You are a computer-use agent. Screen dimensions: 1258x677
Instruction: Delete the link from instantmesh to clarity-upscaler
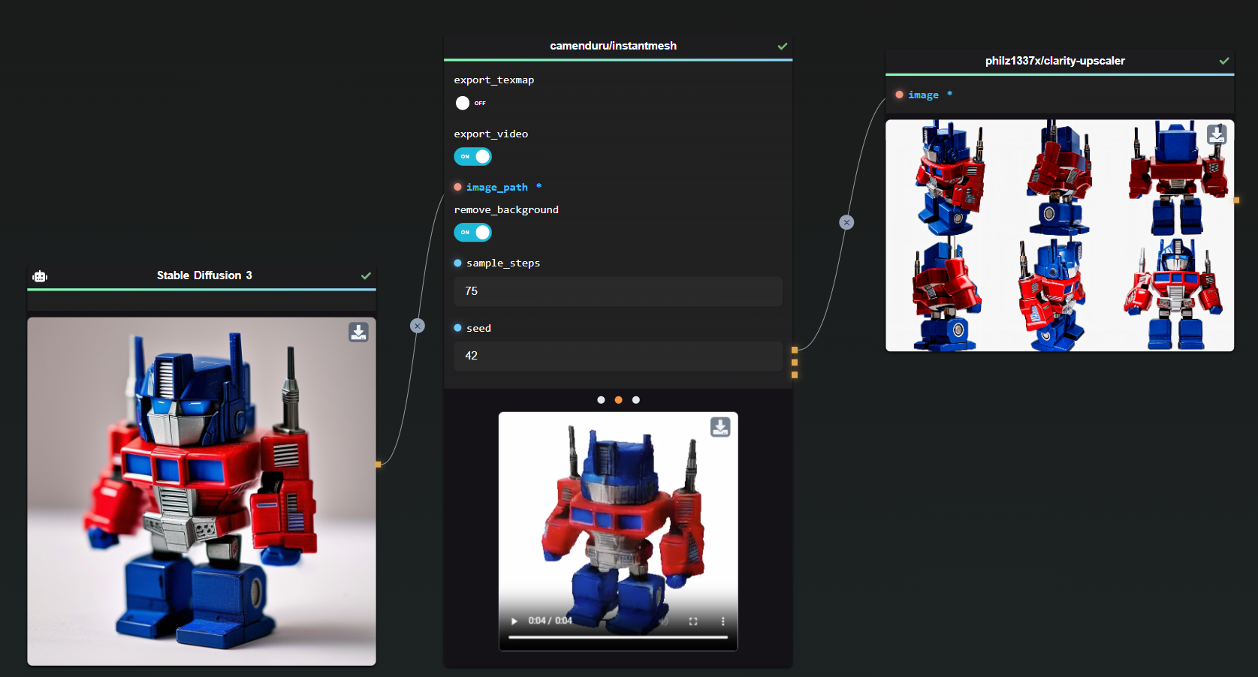point(846,222)
